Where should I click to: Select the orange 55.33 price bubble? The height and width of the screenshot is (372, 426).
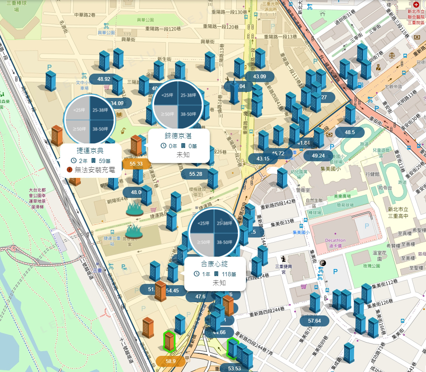pos(136,164)
